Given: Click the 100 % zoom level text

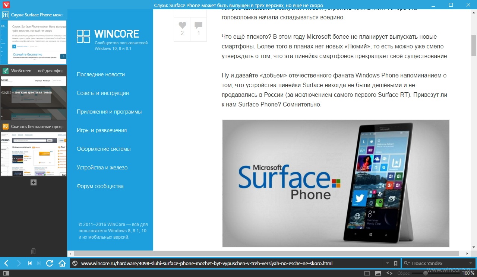Looking at the screenshot, I should pos(468,273).
